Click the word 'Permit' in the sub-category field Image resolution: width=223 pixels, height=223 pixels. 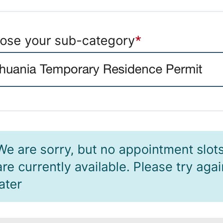pos(184,70)
